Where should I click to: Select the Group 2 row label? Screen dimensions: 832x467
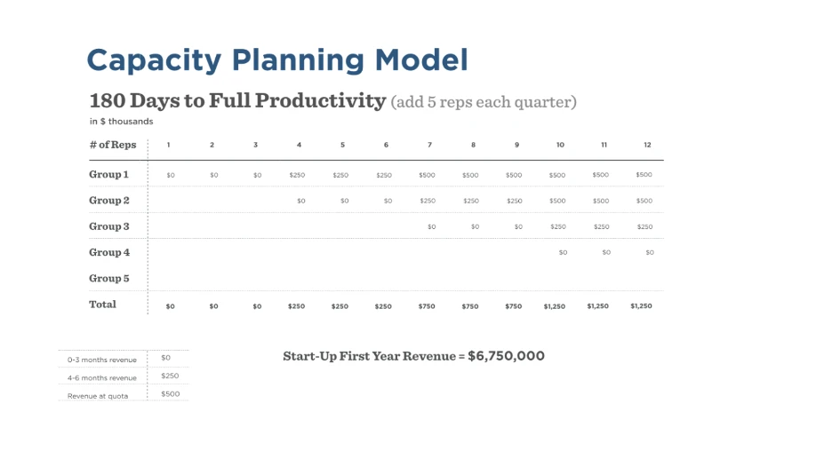pos(108,201)
